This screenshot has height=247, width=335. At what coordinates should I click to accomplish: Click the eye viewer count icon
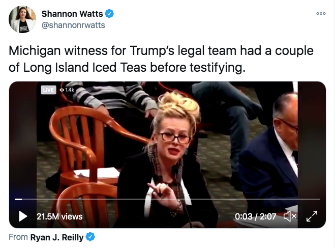(62, 90)
